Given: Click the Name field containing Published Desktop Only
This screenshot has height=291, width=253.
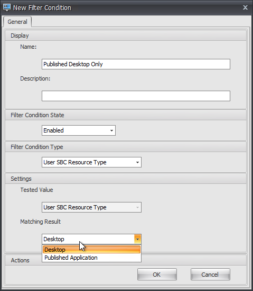Looking at the screenshot, I should [136, 64].
